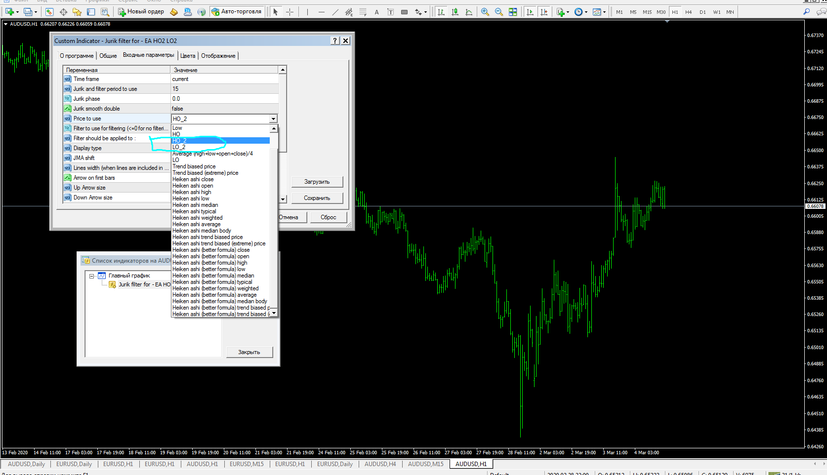The height and width of the screenshot is (475, 827).
Task: Open the Price to use combo box arrow
Action: tap(273, 119)
